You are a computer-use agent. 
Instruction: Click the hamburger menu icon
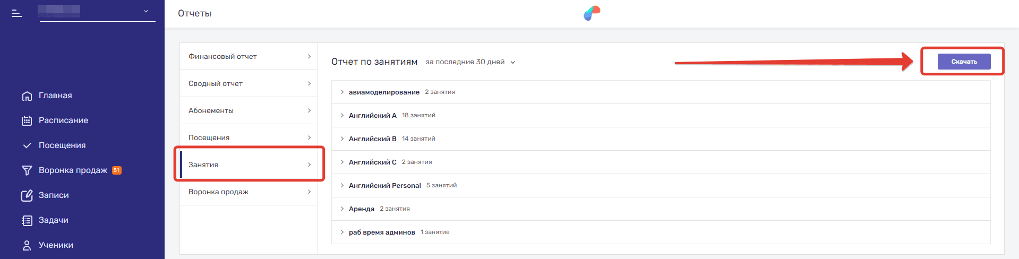(x=17, y=13)
